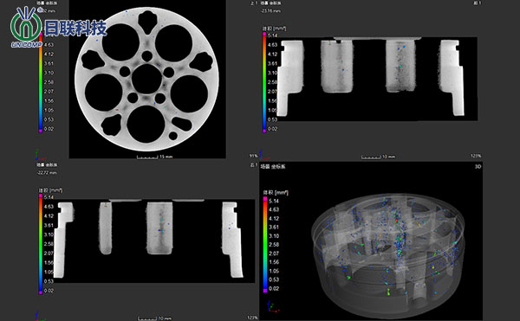This screenshot has height=321, width=520.
Task: Click the -22.72 mm slice position readout
Action: [47, 173]
